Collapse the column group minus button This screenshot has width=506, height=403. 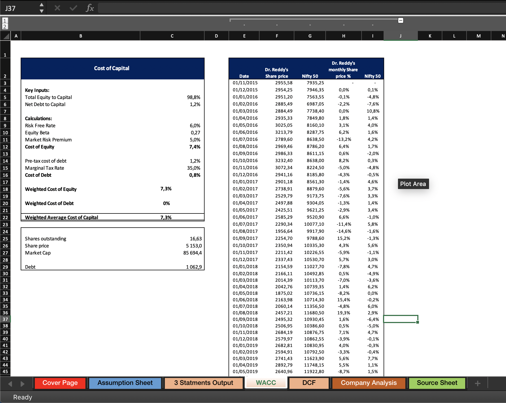400,20
